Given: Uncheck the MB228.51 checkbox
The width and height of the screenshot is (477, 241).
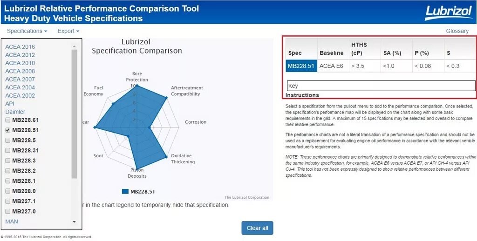Looking at the screenshot, I should pyautogui.click(x=7, y=130).
